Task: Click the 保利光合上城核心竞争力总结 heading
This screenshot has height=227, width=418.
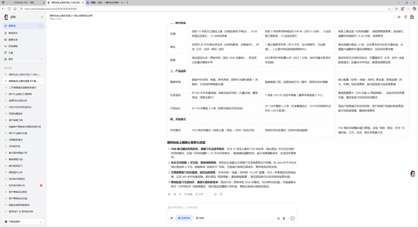Action: [186, 142]
